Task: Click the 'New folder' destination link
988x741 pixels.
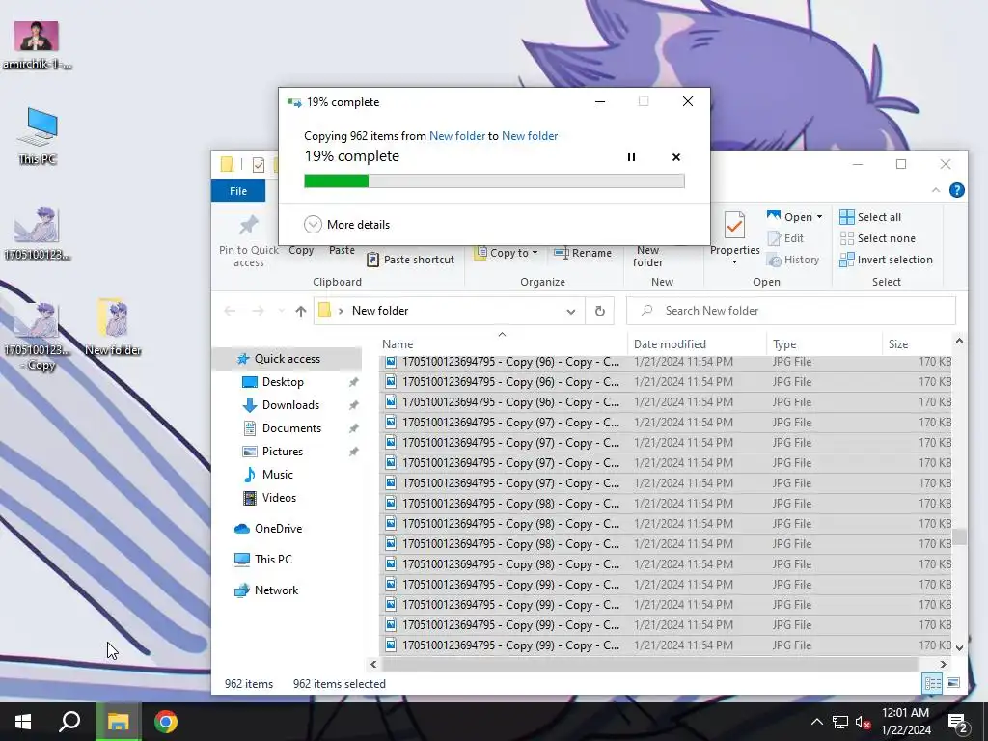Action: coord(530,135)
